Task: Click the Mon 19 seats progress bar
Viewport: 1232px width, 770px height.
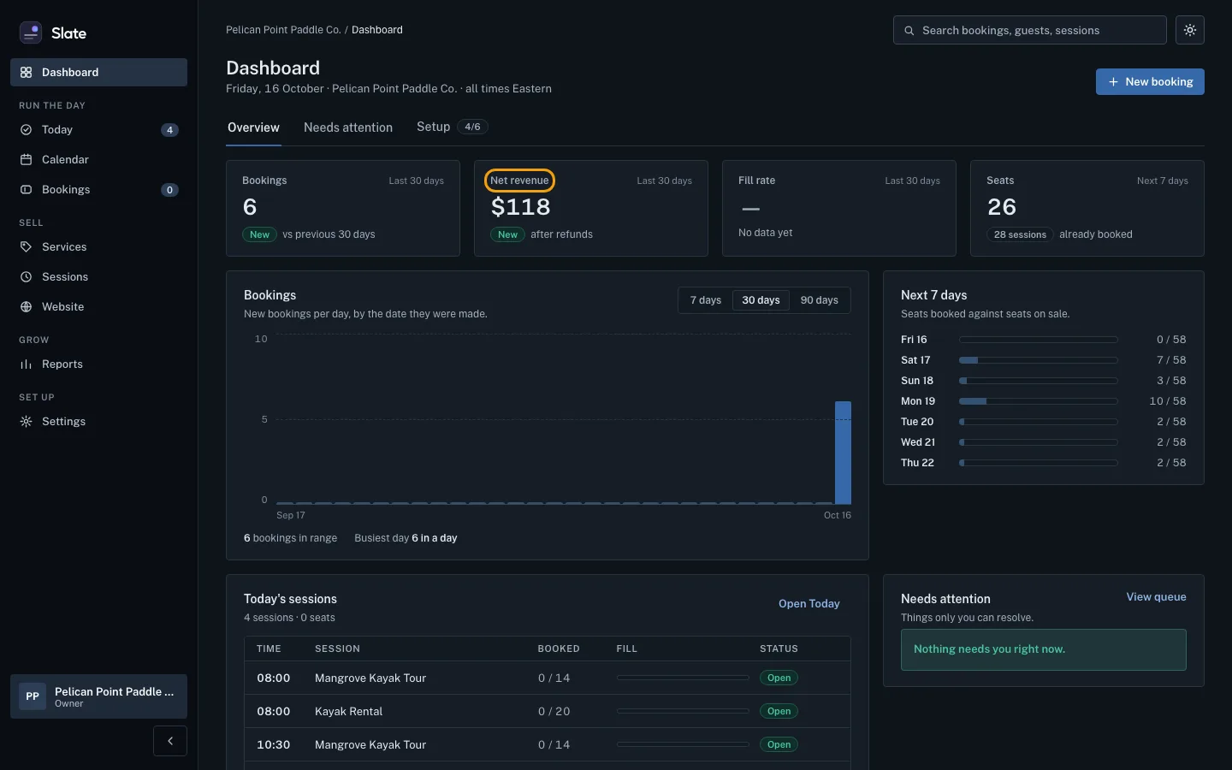Action: (1038, 401)
